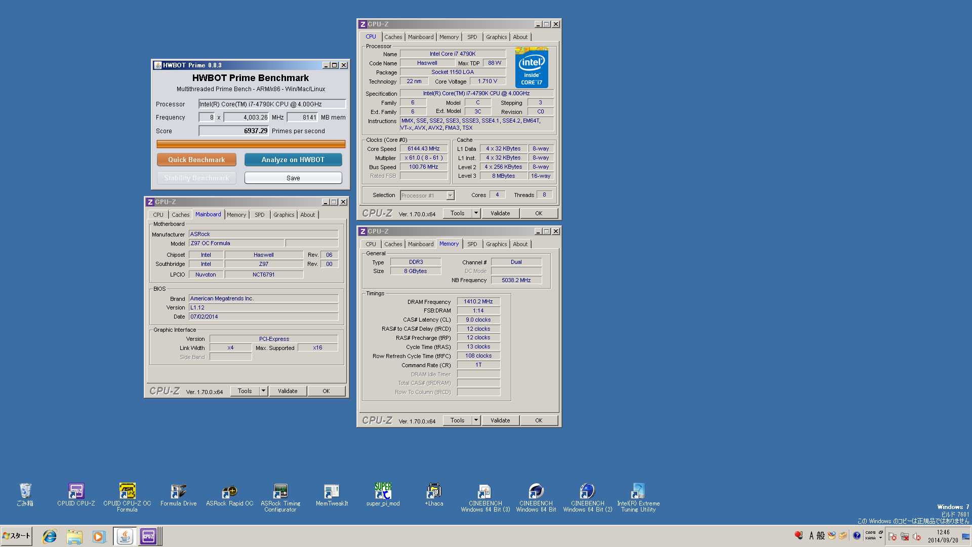Open About tab in CPU-Z Memory window
This screenshot has width=972, height=547.
coord(520,244)
